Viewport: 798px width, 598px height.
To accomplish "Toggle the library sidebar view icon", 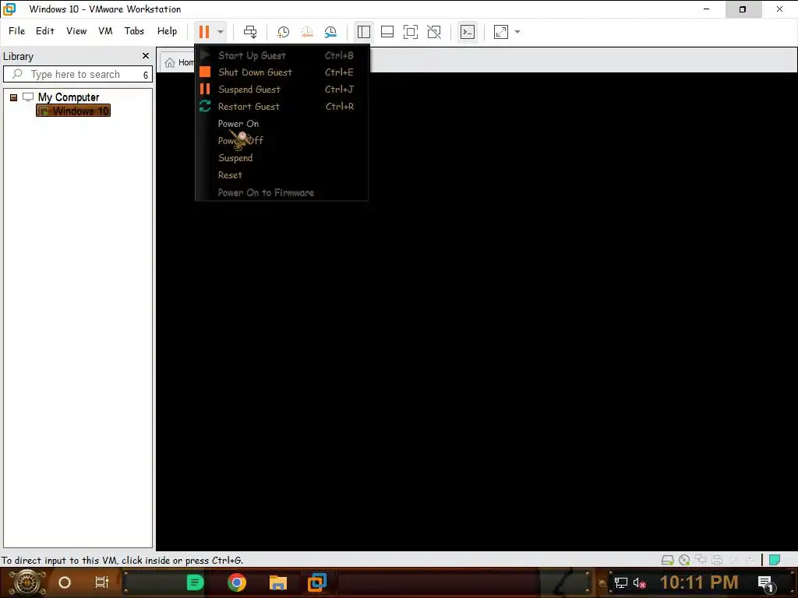I will click(x=363, y=32).
